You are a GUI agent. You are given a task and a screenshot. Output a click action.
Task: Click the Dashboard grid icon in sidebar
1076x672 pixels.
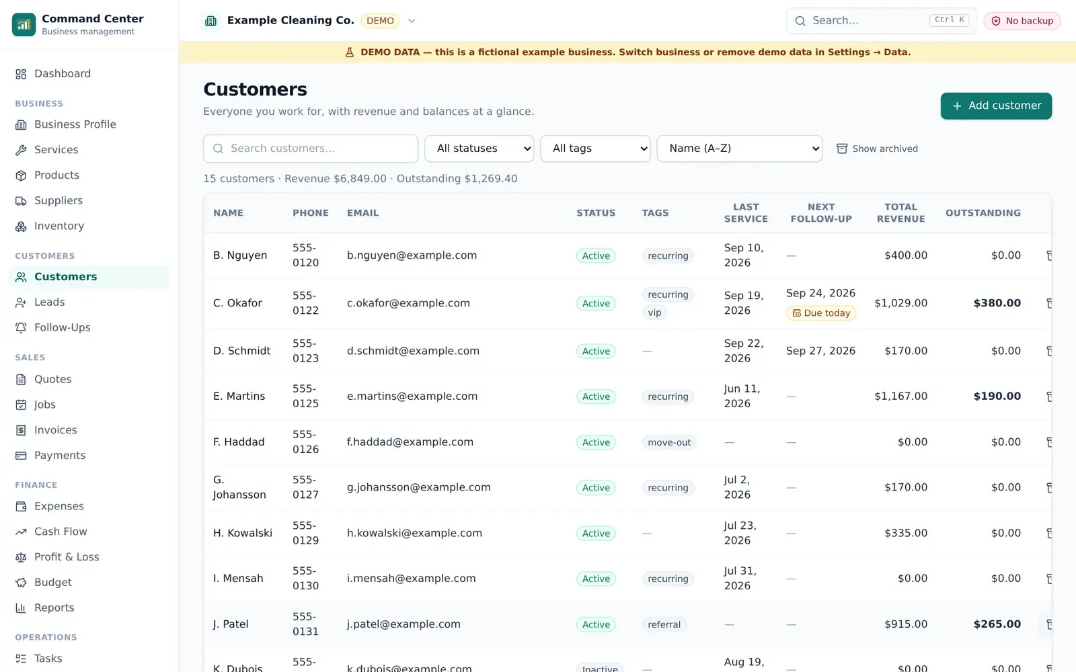tap(21, 74)
